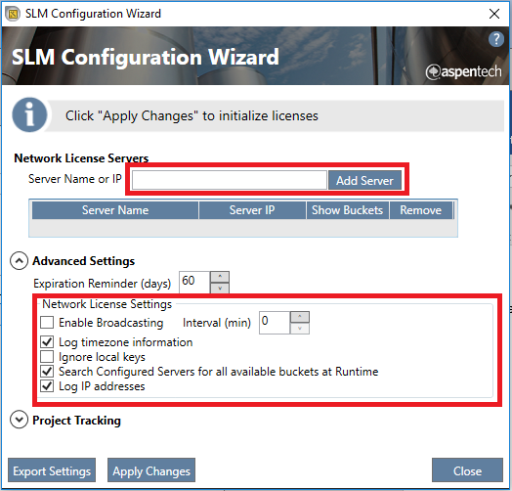The width and height of the screenshot is (512, 491).
Task: Increase Expiration Reminder days value
Action: click(x=220, y=277)
